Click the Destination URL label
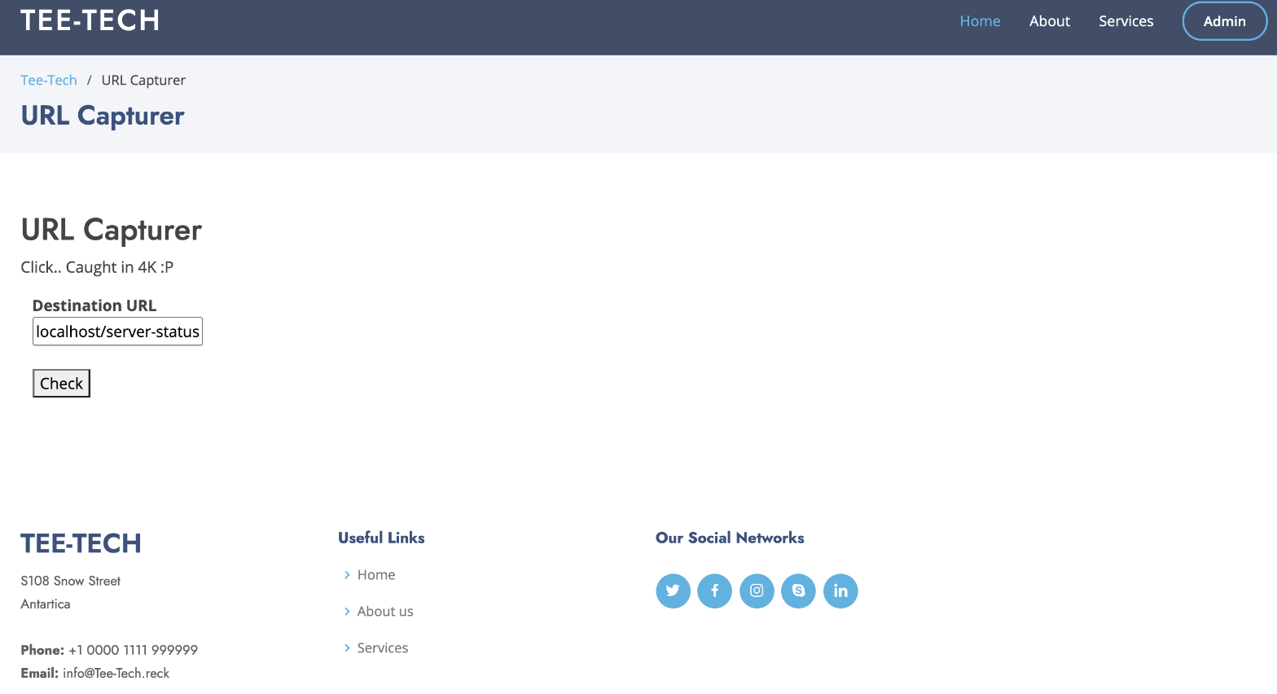Screen dimensions: 1277x694 pos(94,305)
